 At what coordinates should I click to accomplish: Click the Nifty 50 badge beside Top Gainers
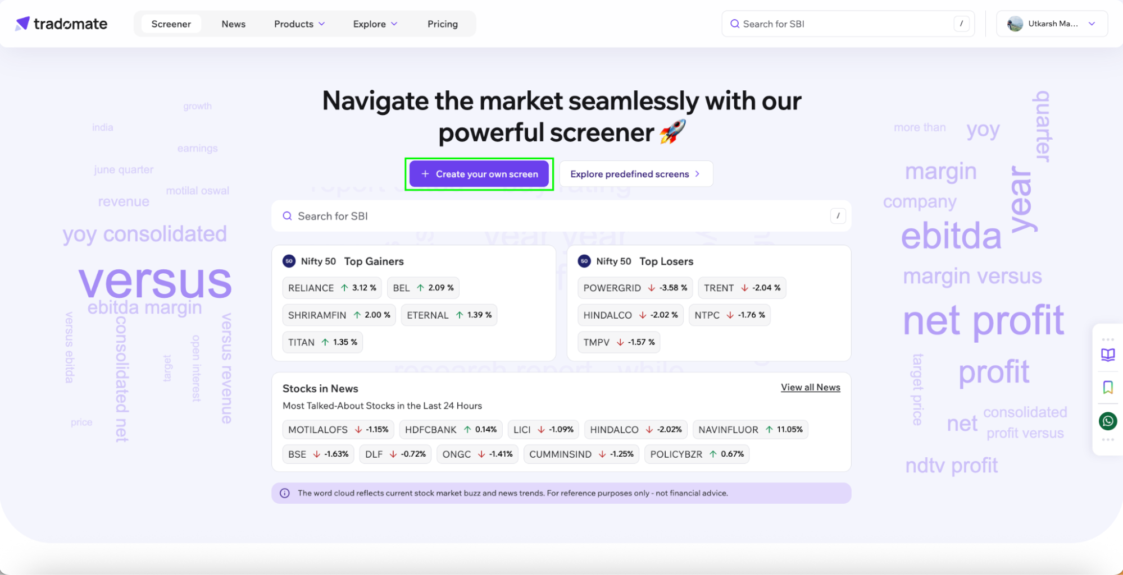coord(289,261)
